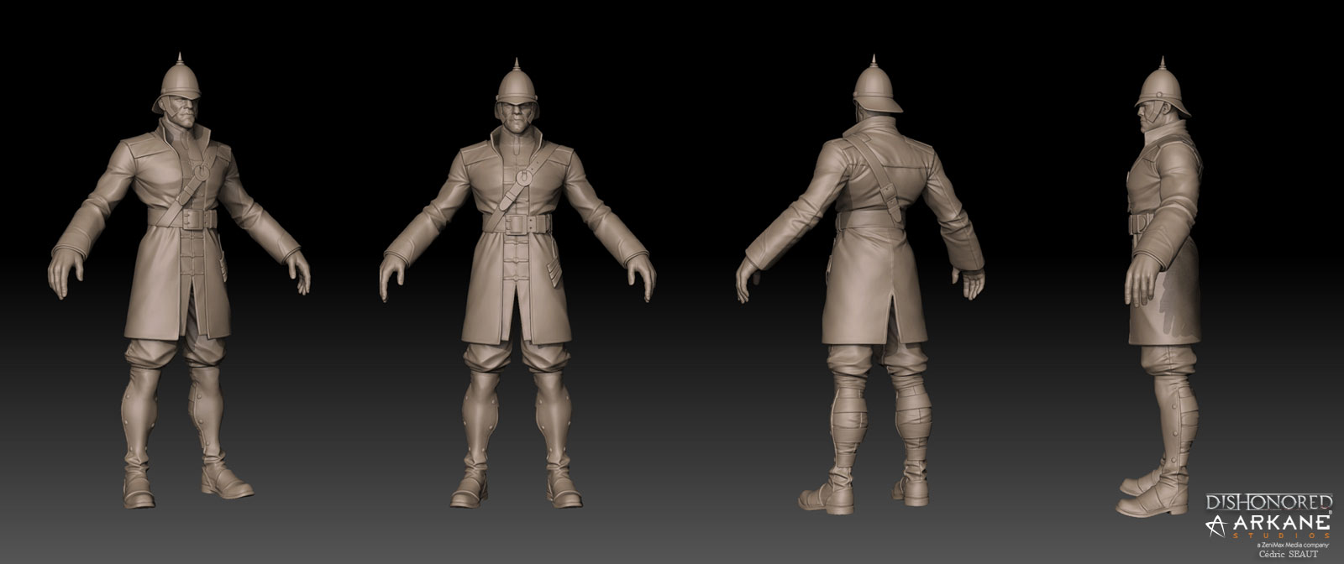
Task: Select the three-quarter front view soldier model
Action: [180, 281]
